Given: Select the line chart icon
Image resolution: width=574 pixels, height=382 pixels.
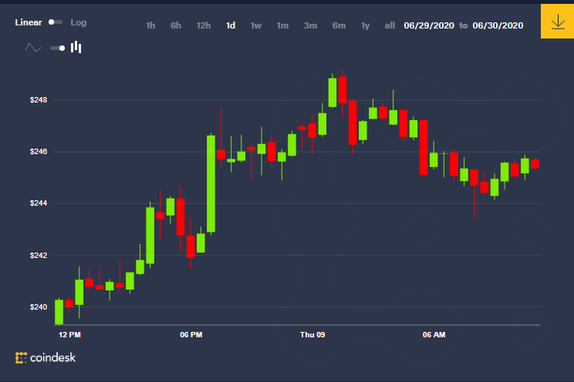Looking at the screenshot, I should tap(33, 48).
